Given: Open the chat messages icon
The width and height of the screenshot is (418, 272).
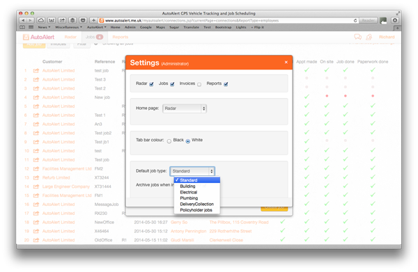Looking at the screenshot, I should pos(357,37).
